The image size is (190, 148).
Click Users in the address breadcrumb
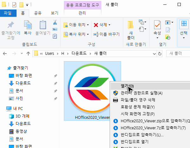point(50,54)
